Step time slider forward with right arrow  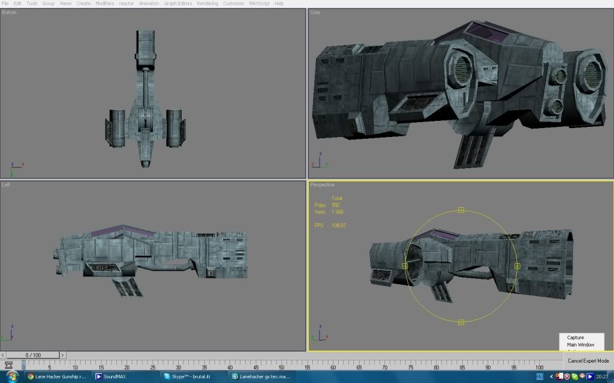(x=62, y=355)
